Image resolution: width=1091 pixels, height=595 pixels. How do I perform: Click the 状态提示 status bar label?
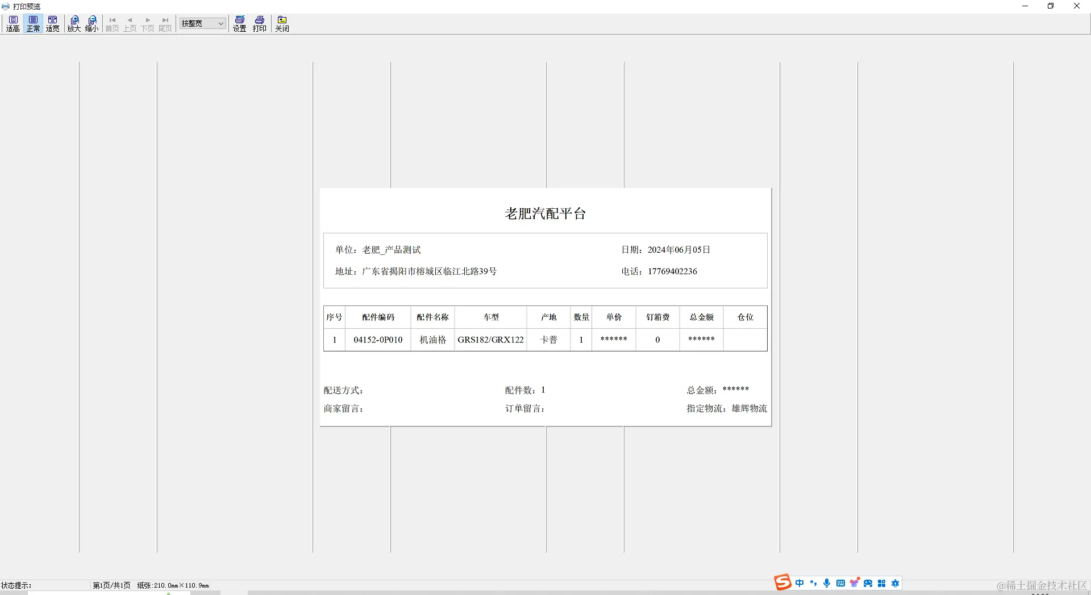(x=16, y=585)
